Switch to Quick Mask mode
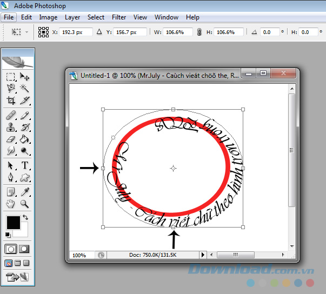Screen dimensions: 326x294 24,249
